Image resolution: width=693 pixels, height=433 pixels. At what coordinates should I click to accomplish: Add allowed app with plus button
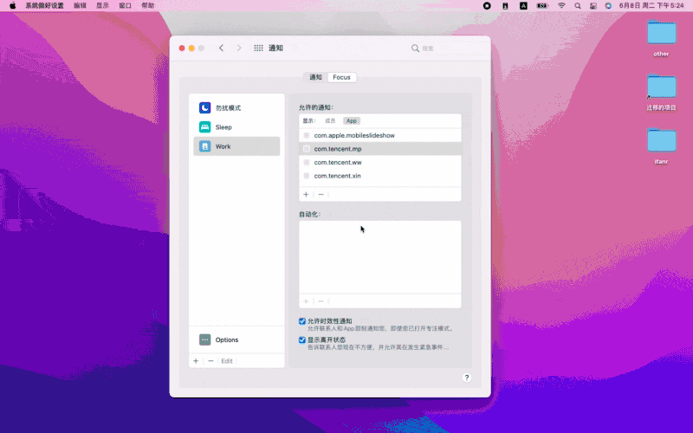coord(306,194)
